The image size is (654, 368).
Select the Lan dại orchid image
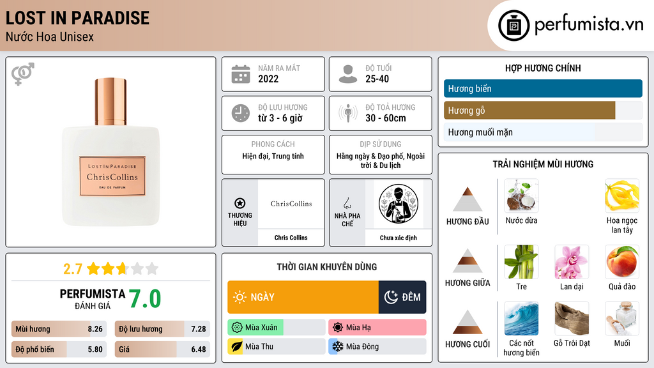(x=572, y=261)
